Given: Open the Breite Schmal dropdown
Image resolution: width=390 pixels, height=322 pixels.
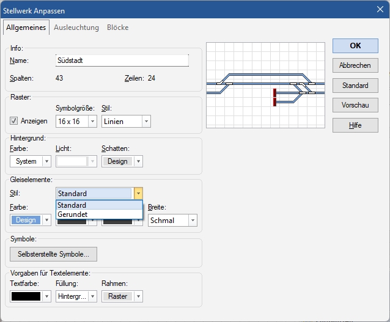Looking at the screenshot, I should 172,221.
